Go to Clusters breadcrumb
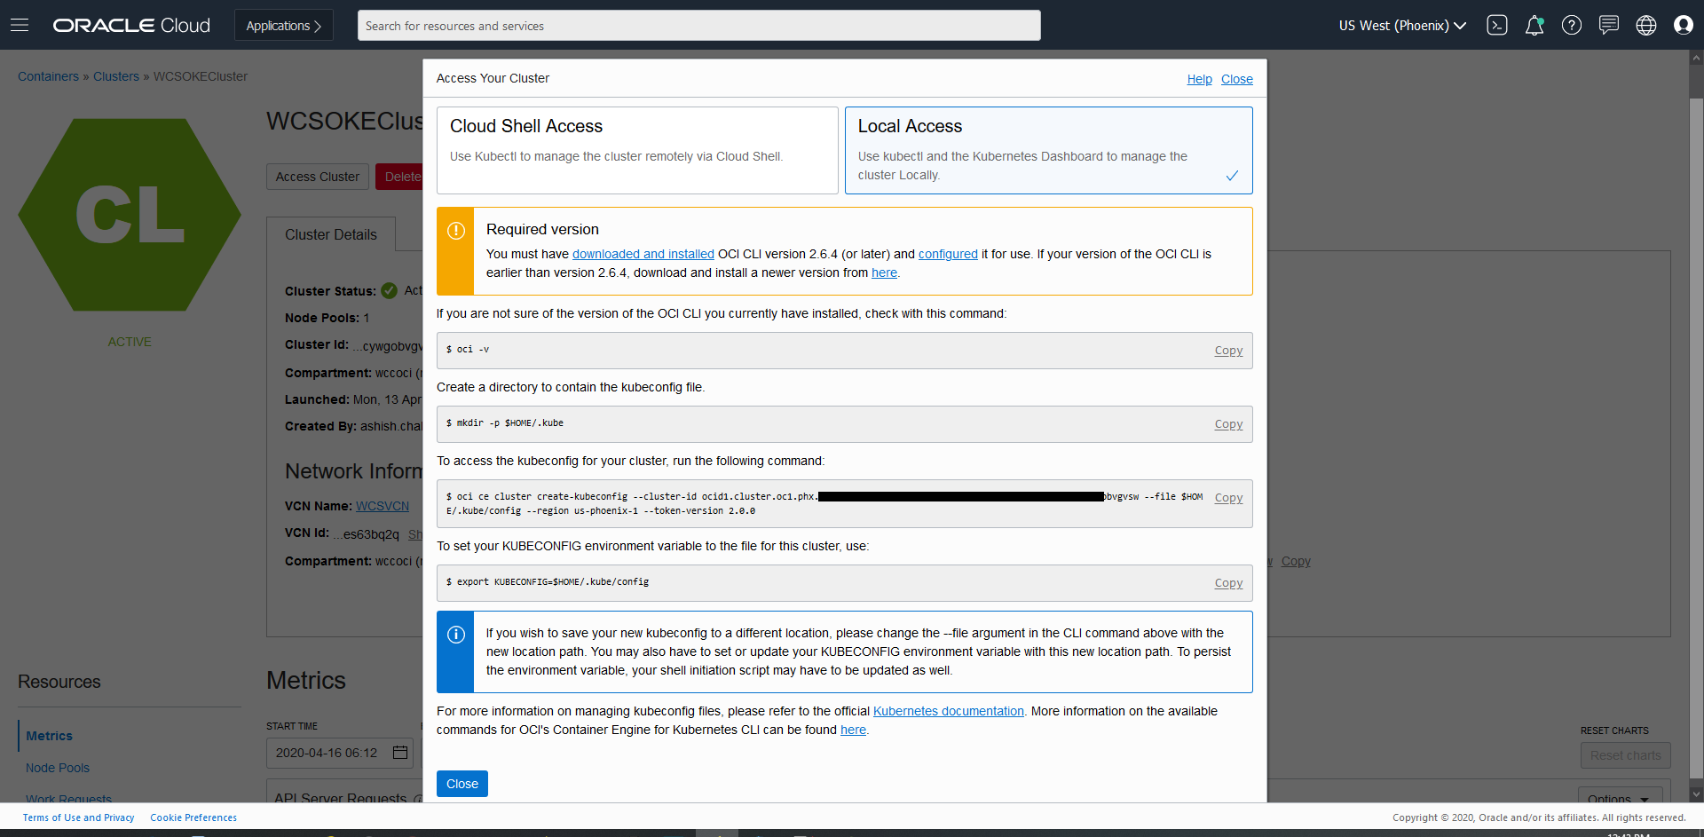The height and width of the screenshot is (837, 1704). tap(116, 76)
